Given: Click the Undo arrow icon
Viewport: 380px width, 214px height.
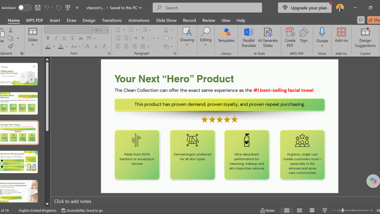Looking at the screenshot, I should pos(47,8).
